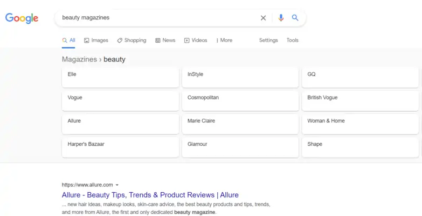Expand the dropdown arrow beside allure.com URL
The height and width of the screenshot is (216, 422).
click(x=117, y=185)
